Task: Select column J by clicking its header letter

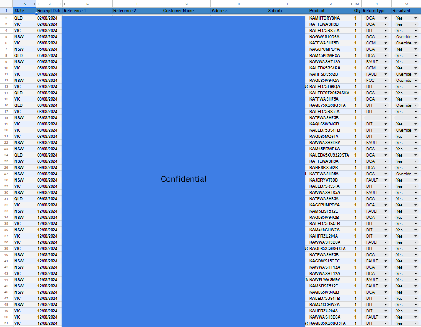Action: pos(332,3)
